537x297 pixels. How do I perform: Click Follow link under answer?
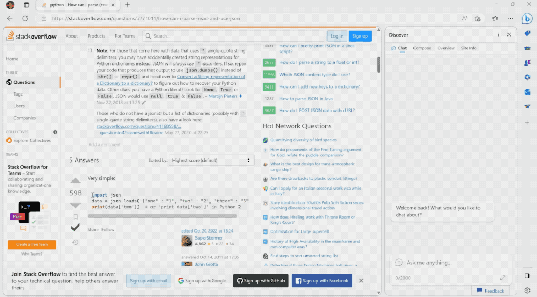click(x=108, y=230)
